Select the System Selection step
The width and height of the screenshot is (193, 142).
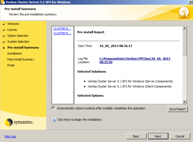[x=18, y=41]
